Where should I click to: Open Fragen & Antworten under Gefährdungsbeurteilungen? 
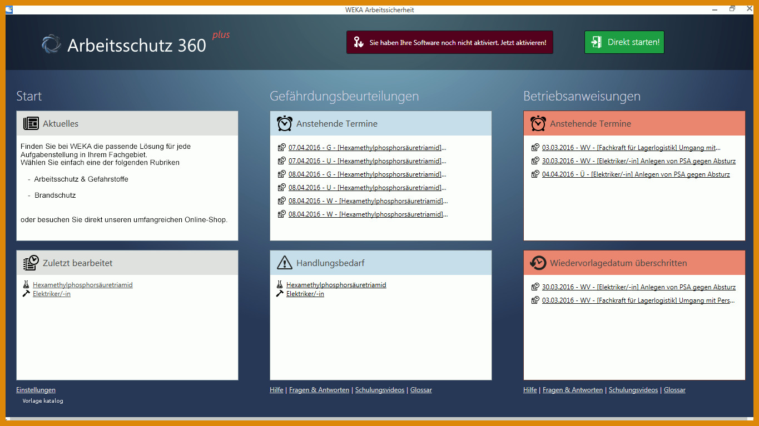(319, 390)
